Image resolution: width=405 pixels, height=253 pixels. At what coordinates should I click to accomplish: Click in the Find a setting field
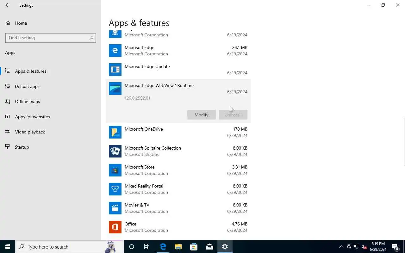point(51,38)
